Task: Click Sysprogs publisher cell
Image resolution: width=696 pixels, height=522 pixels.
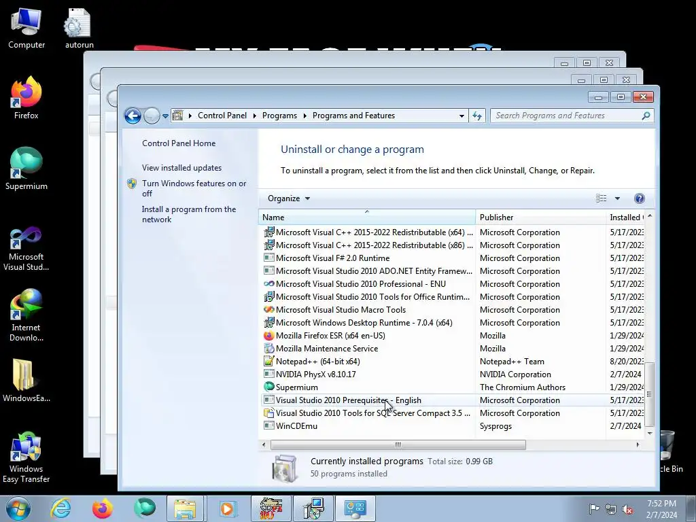Action: pos(495,426)
